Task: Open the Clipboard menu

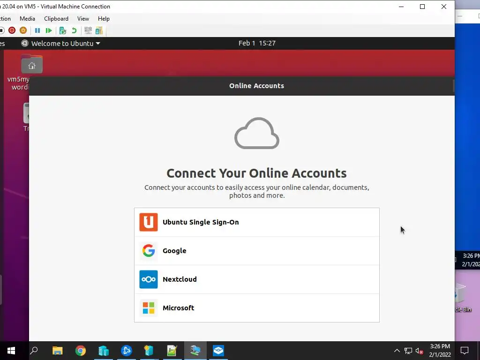Action: [x=56, y=19]
